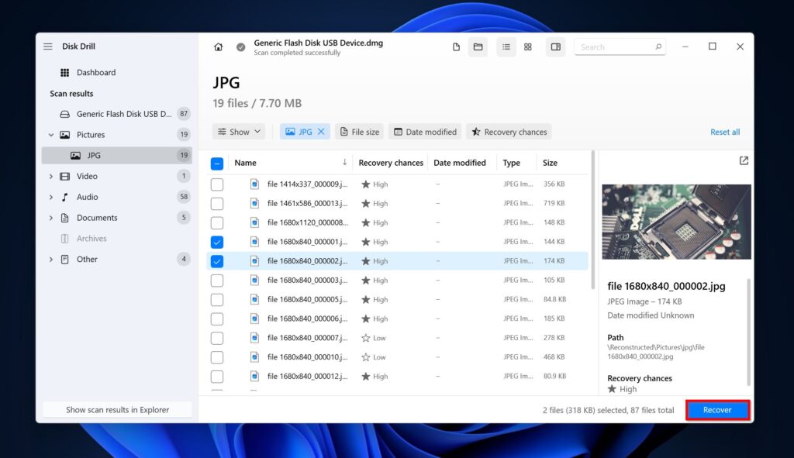The image size is (794, 458).
Task: Click the Recover button
Action: (716, 410)
